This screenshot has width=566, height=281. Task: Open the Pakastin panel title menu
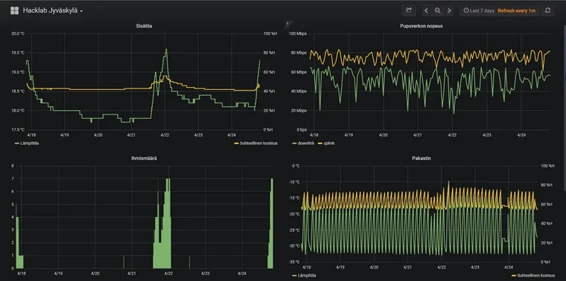(422, 158)
